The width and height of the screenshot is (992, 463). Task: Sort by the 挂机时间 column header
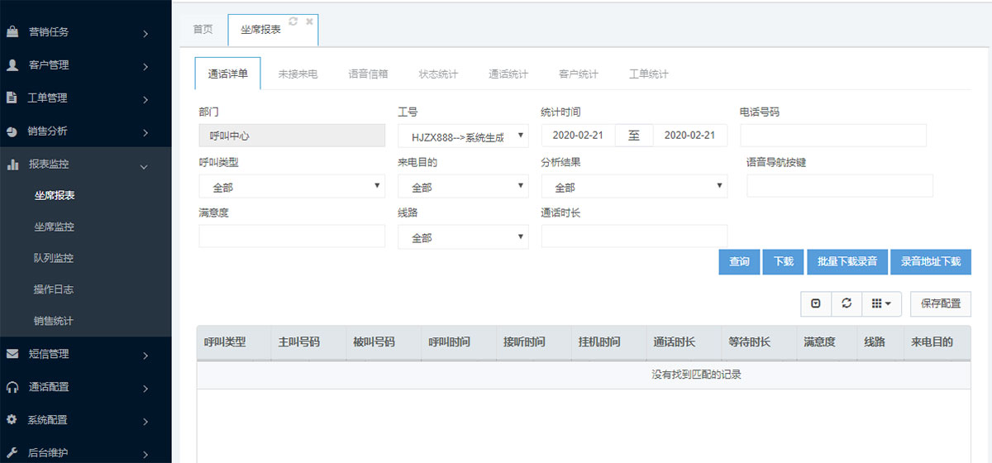(x=608, y=342)
